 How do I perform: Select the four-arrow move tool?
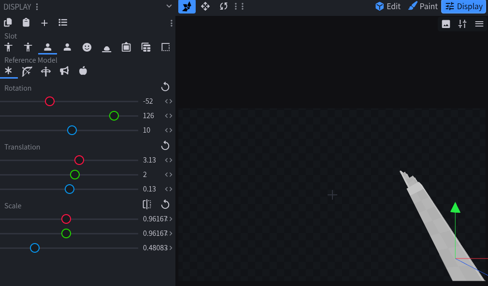point(205,6)
